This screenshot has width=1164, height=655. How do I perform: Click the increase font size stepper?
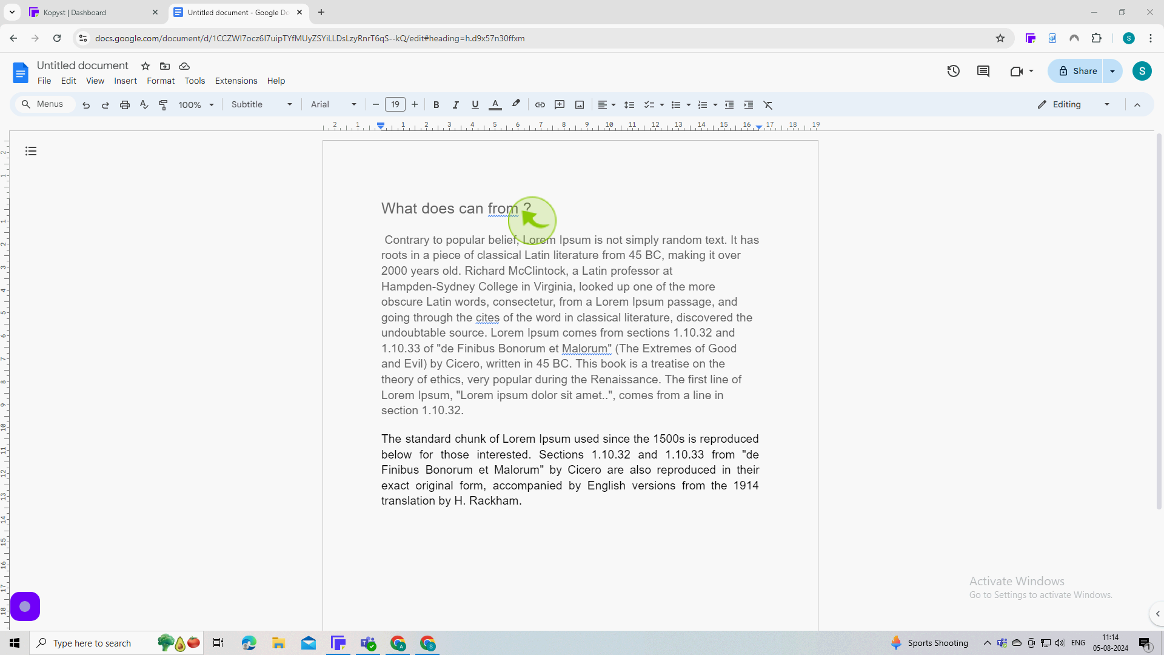coord(415,105)
